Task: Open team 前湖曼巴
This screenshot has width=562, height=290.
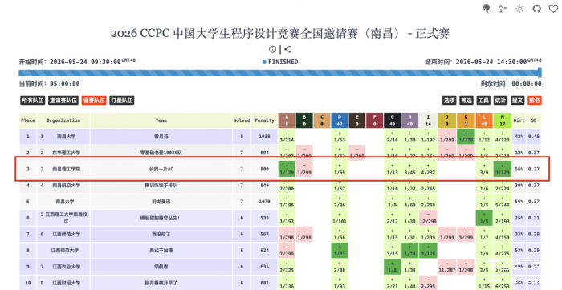Action: 161,202
